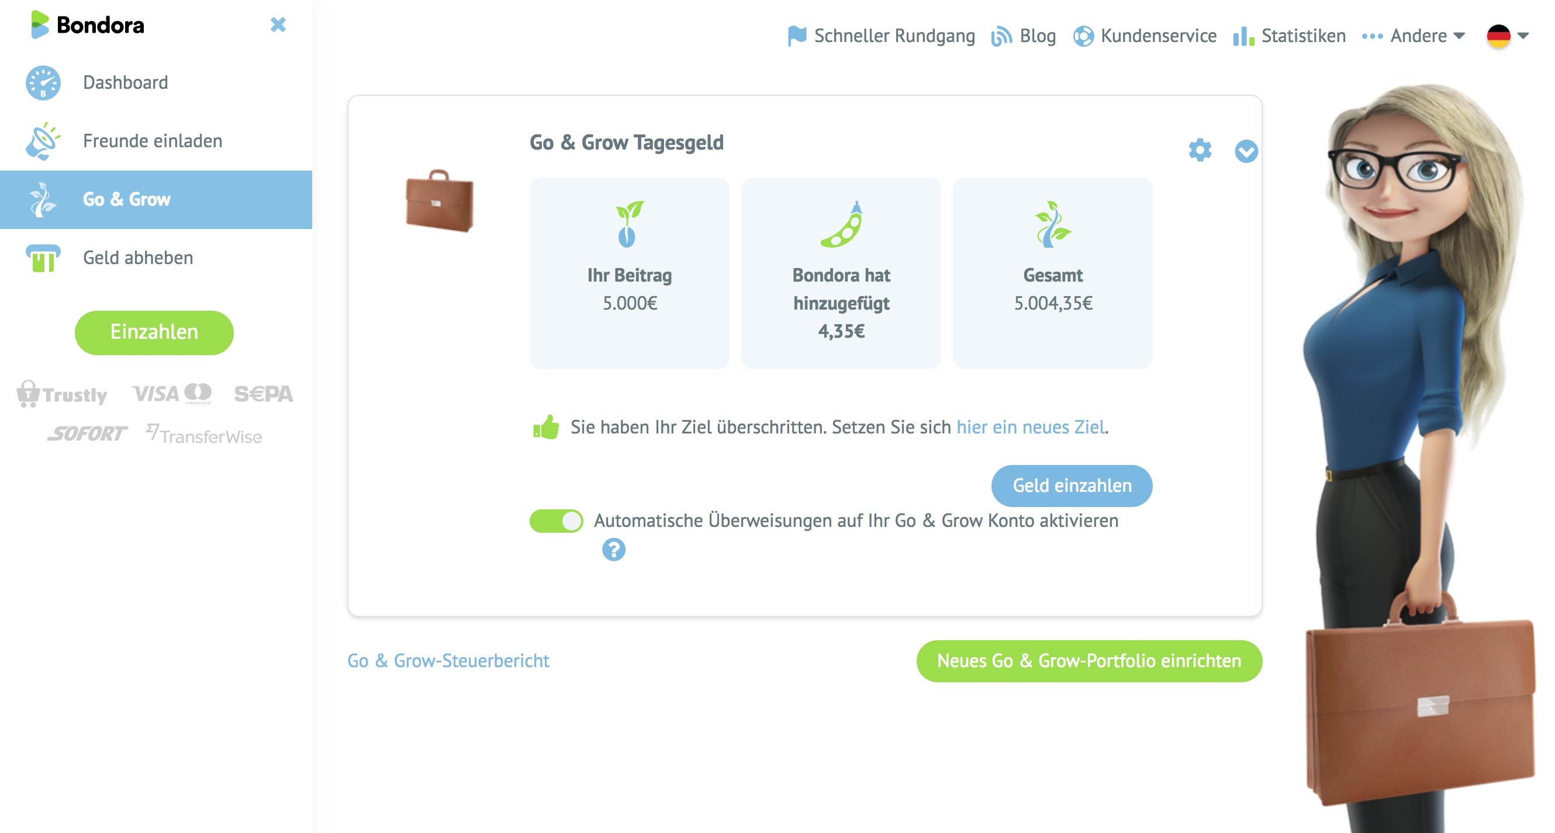Image resolution: width=1555 pixels, height=833 pixels.
Task: Open Geld abheben page
Action: (155, 258)
